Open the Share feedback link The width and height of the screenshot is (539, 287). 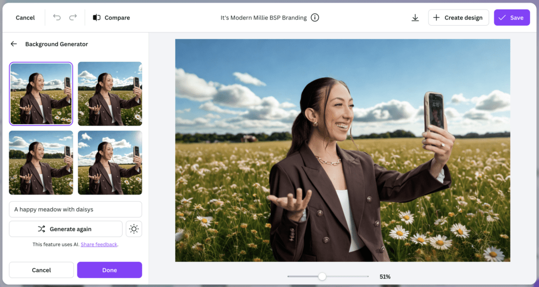pos(99,244)
